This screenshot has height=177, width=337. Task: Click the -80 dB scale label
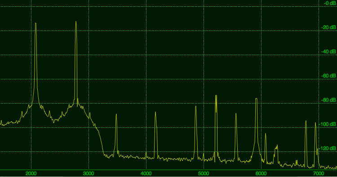tap(328, 100)
